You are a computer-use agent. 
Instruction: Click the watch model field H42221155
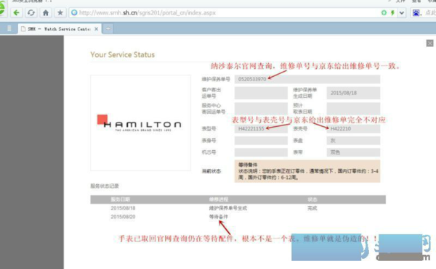pos(261,128)
